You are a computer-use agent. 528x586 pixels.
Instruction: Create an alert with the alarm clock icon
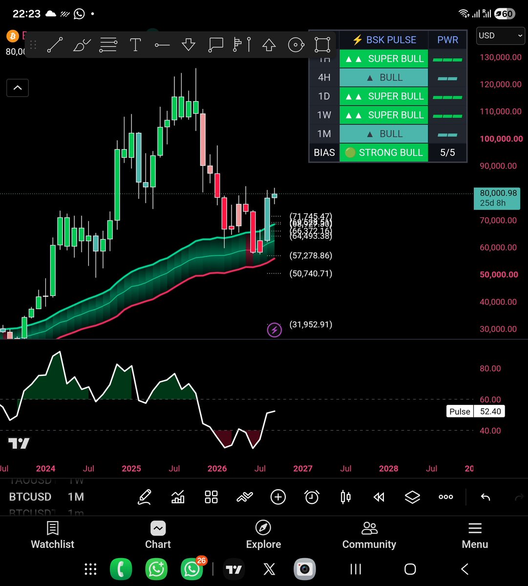[x=312, y=497]
